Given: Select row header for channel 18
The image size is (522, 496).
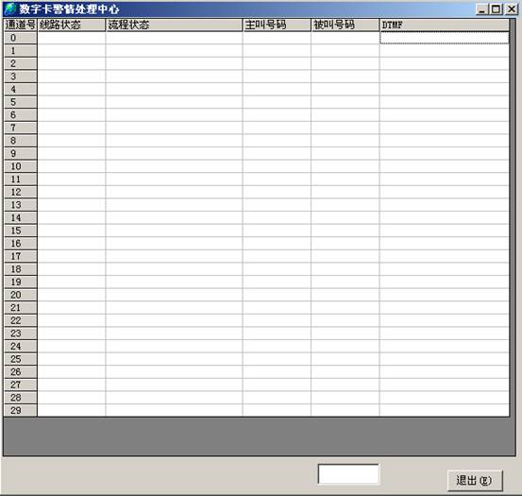Looking at the screenshot, I should [21, 269].
